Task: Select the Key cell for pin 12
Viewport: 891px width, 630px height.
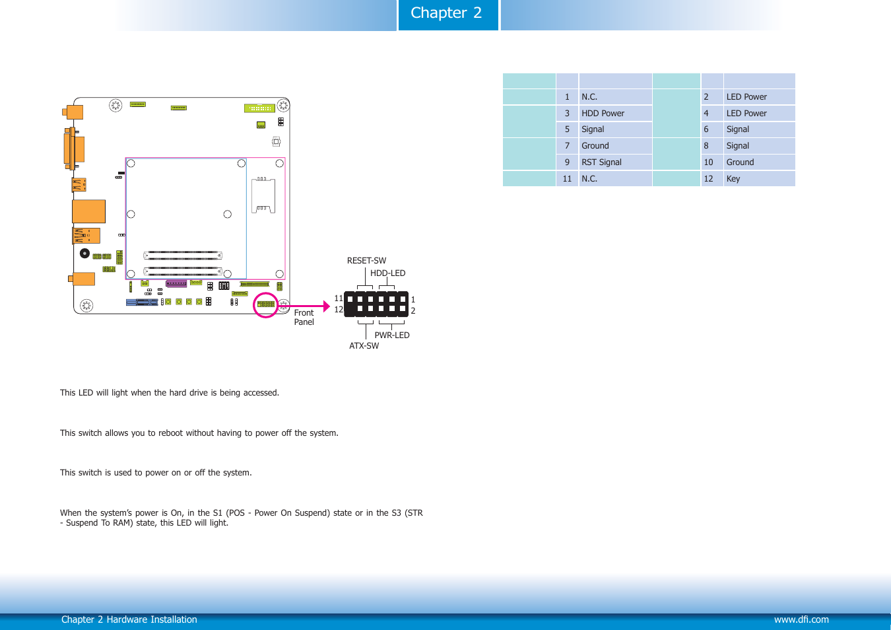Action: [759, 179]
